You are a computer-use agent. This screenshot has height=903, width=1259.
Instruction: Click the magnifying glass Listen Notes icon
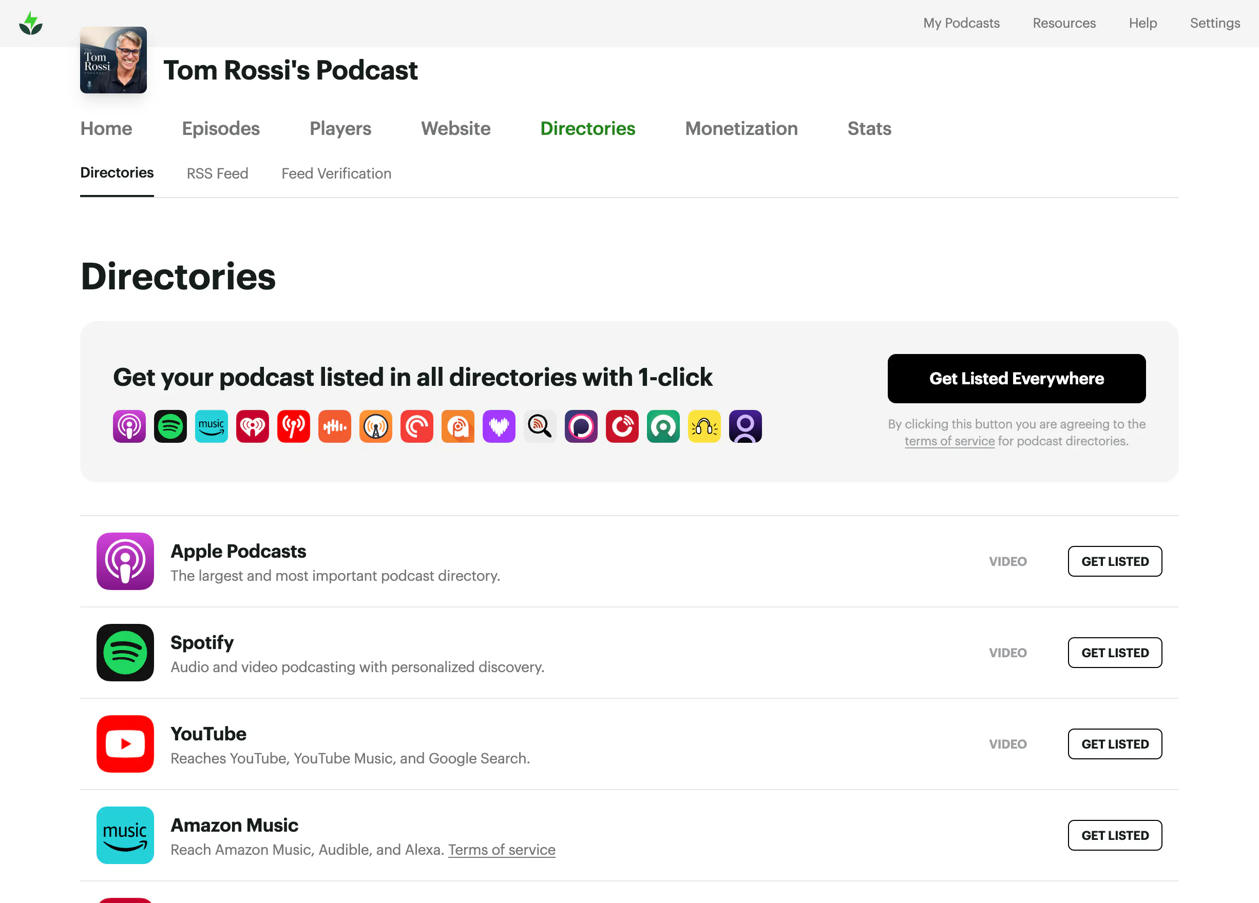(540, 426)
